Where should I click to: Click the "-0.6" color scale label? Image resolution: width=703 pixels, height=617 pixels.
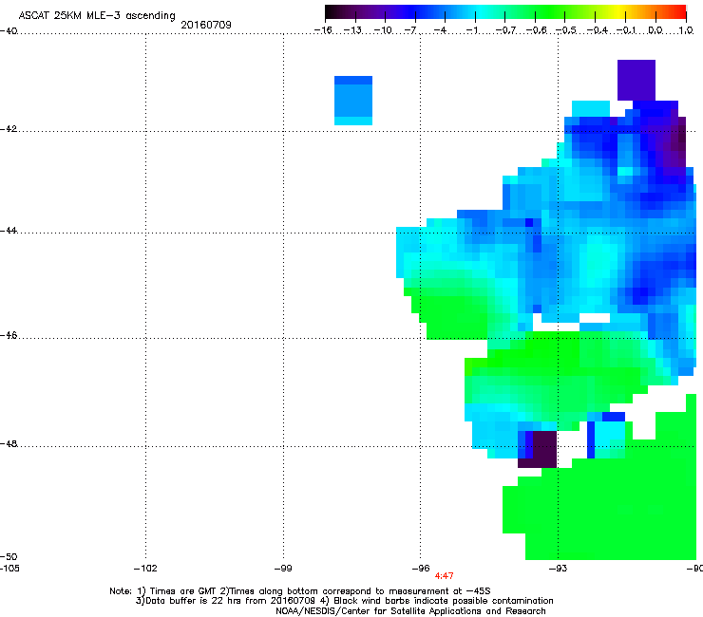[x=536, y=30]
